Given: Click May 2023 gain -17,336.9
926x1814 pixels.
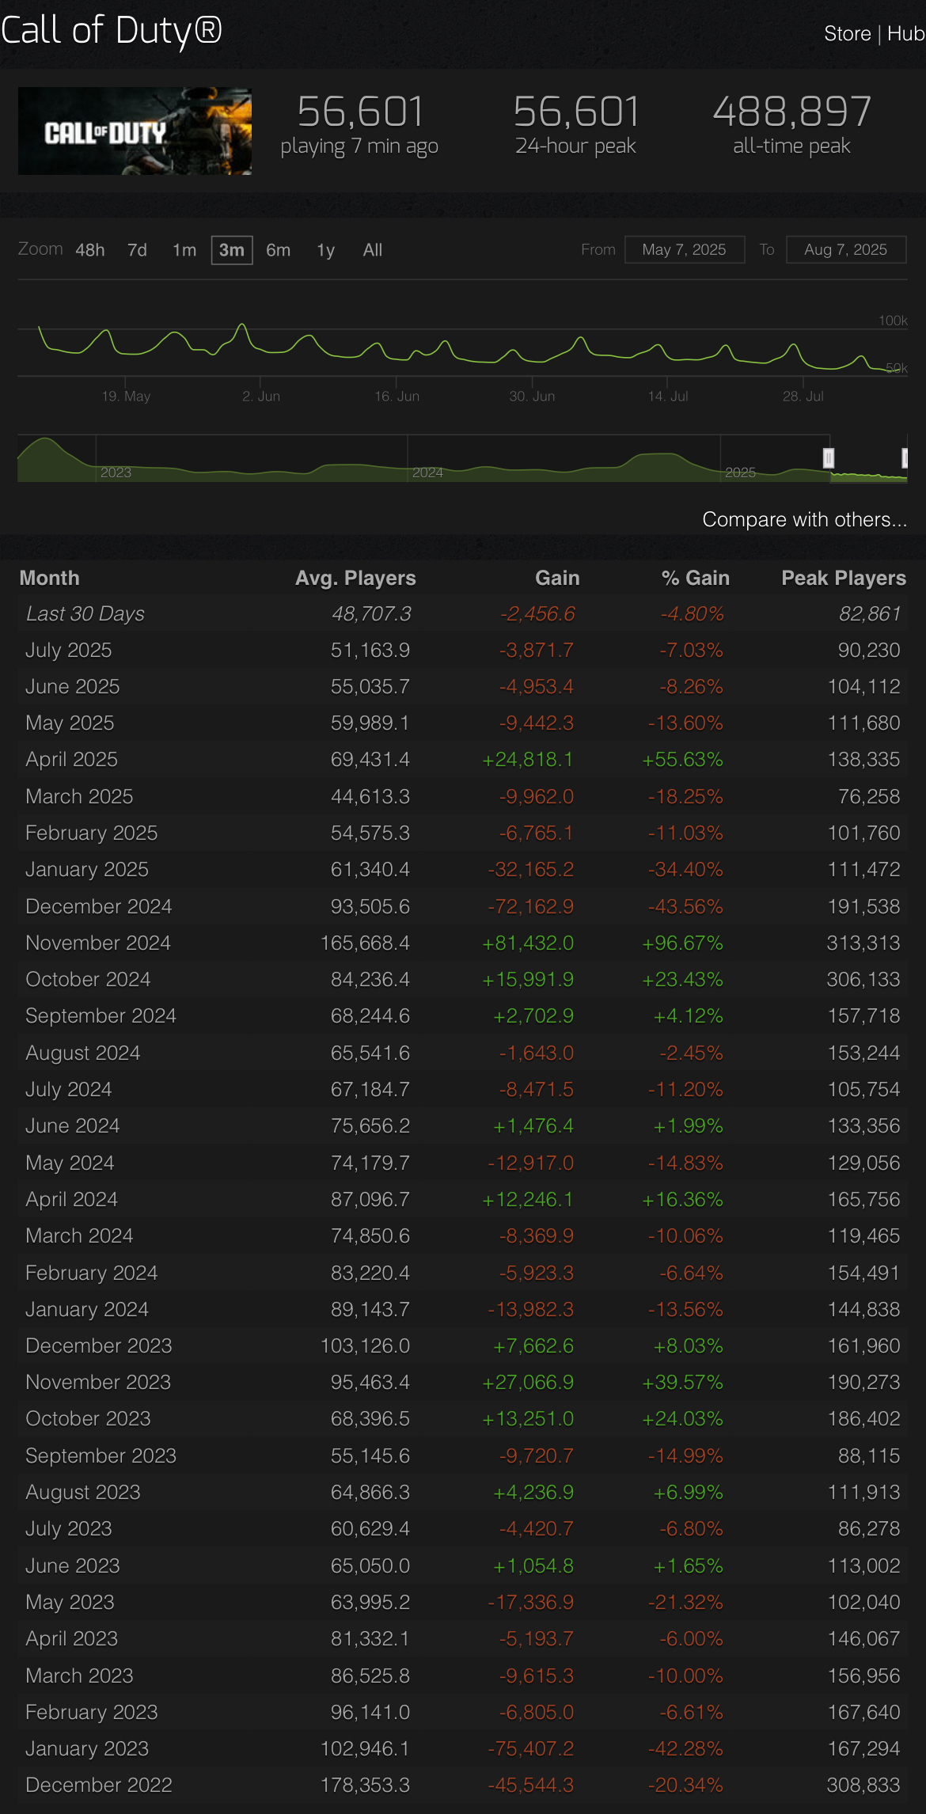Looking at the screenshot, I should (x=531, y=1602).
